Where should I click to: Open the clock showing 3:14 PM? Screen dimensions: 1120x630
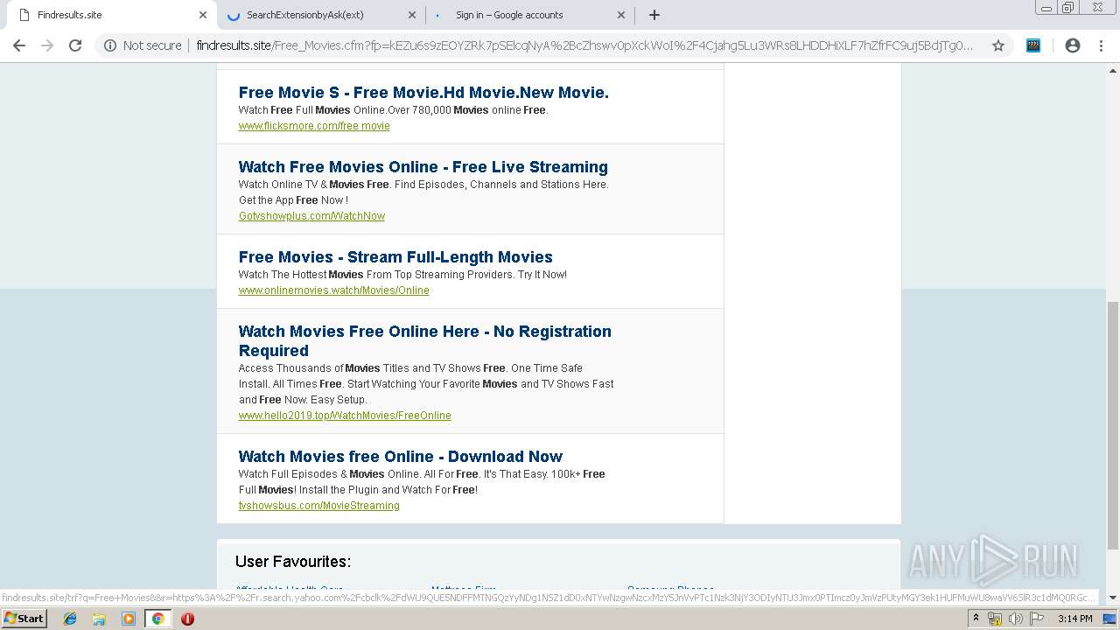1074,619
